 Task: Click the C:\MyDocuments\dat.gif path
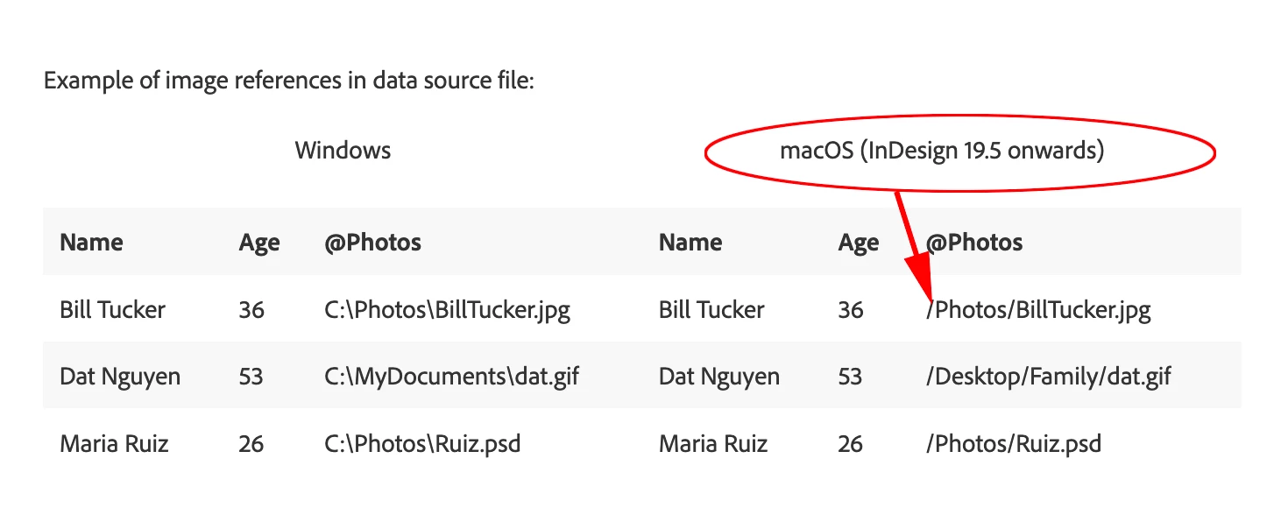(x=451, y=377)
